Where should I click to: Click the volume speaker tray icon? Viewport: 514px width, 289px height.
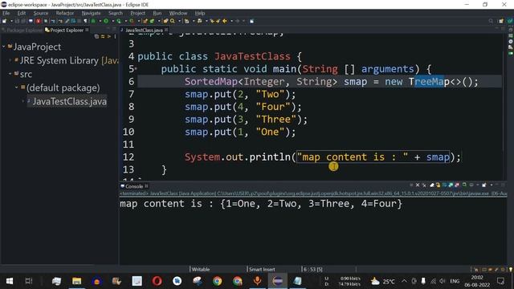pos(443,281)
